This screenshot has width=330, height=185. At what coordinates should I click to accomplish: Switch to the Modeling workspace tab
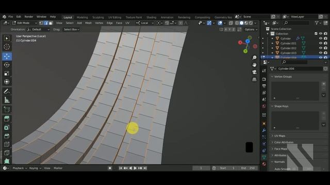pos(82,17)
